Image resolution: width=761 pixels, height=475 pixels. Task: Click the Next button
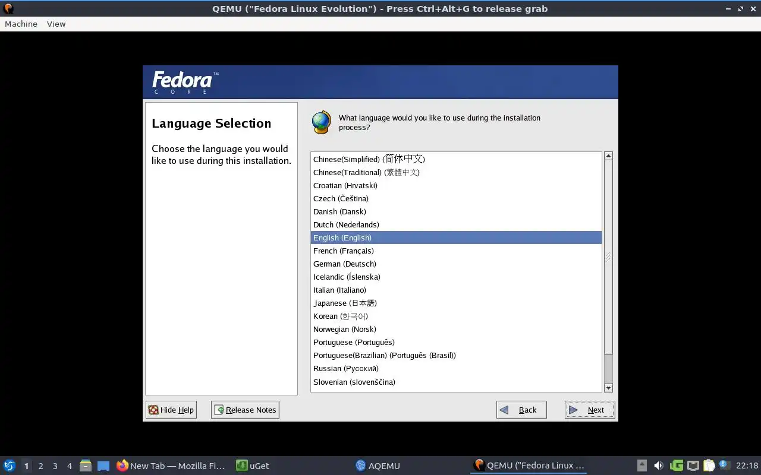tap(590, 410)
